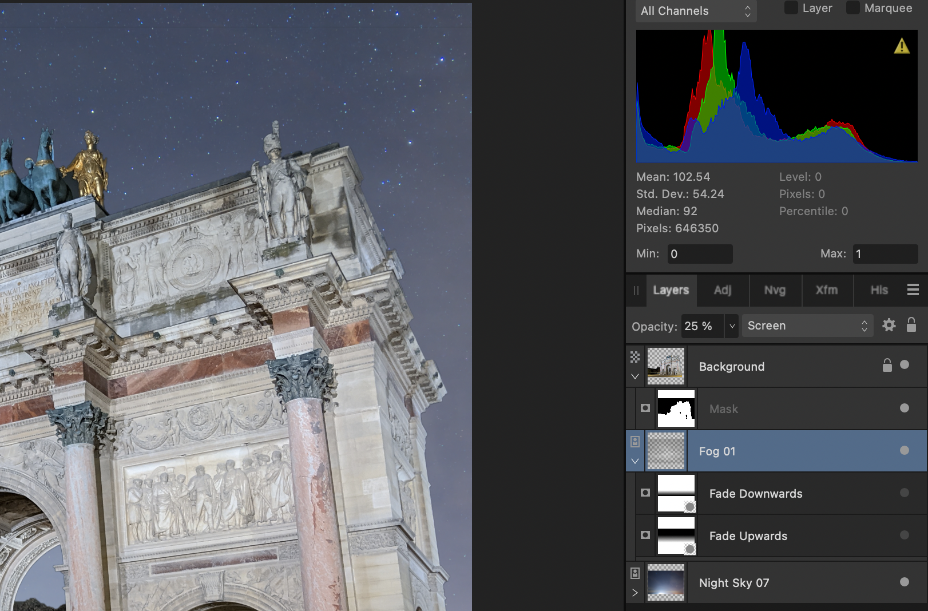Enable the Layer checkbox in histogram
Screen dimensions: 928x611
pyautogui.click(x=791, y=8)
